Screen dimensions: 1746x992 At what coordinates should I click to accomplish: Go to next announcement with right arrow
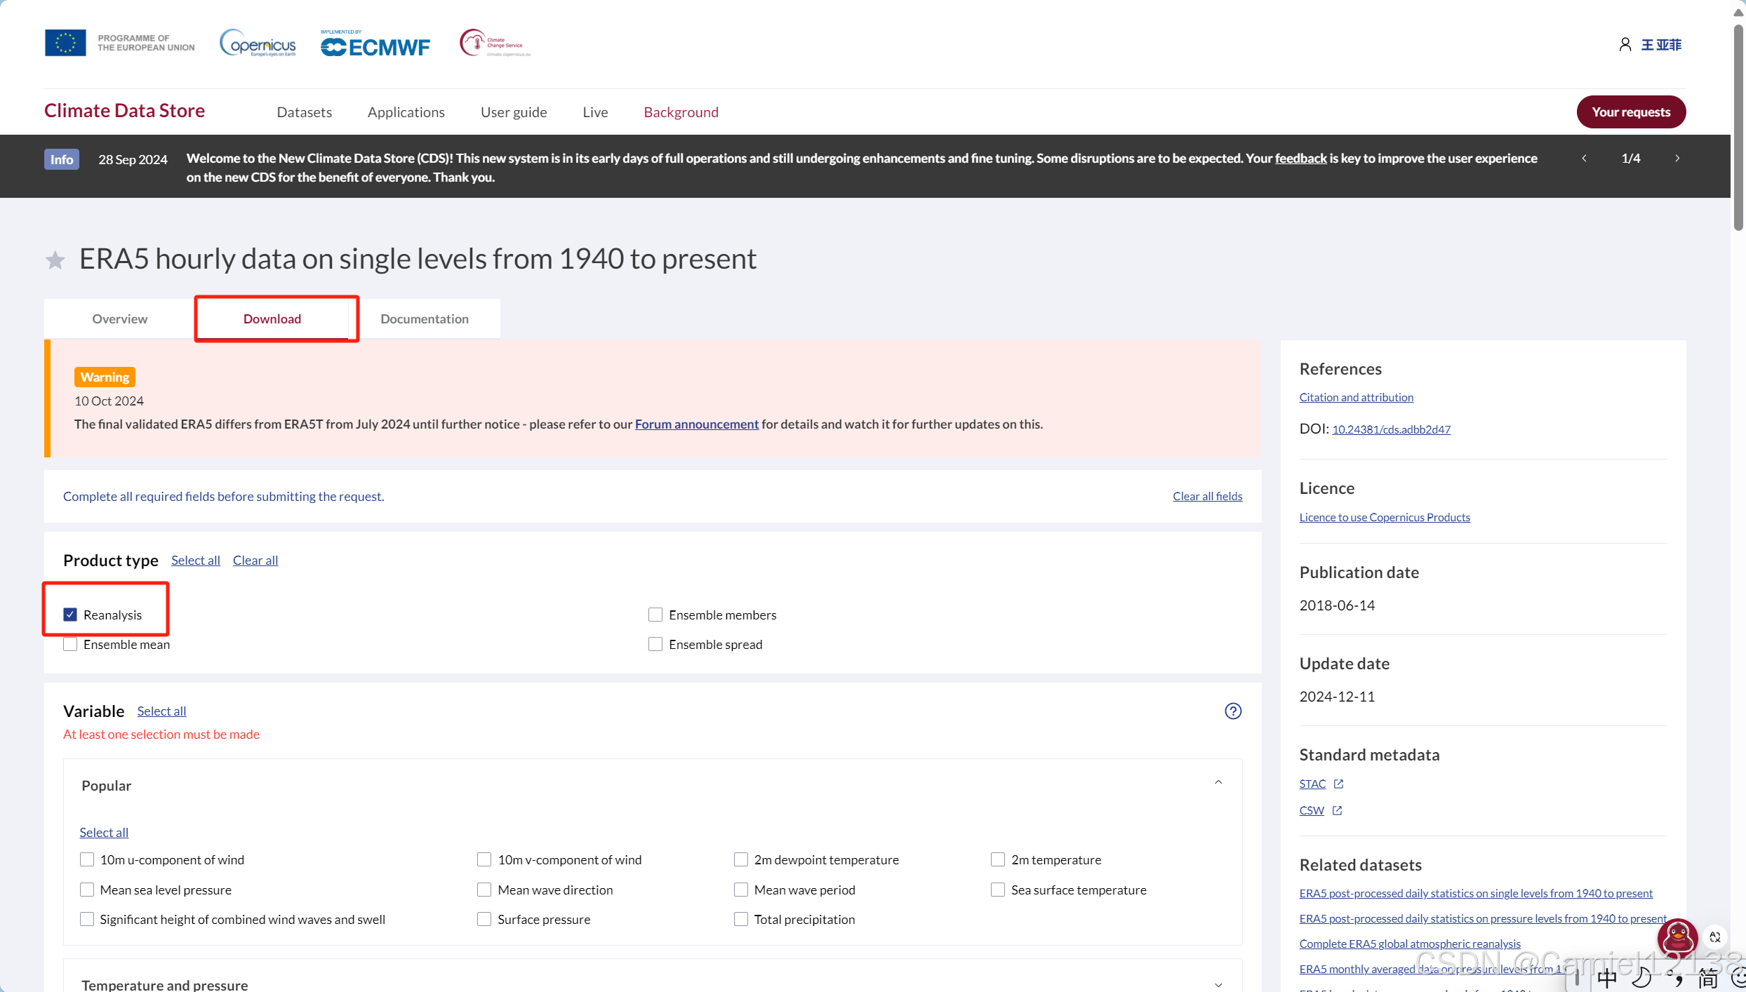(1677, 159)
